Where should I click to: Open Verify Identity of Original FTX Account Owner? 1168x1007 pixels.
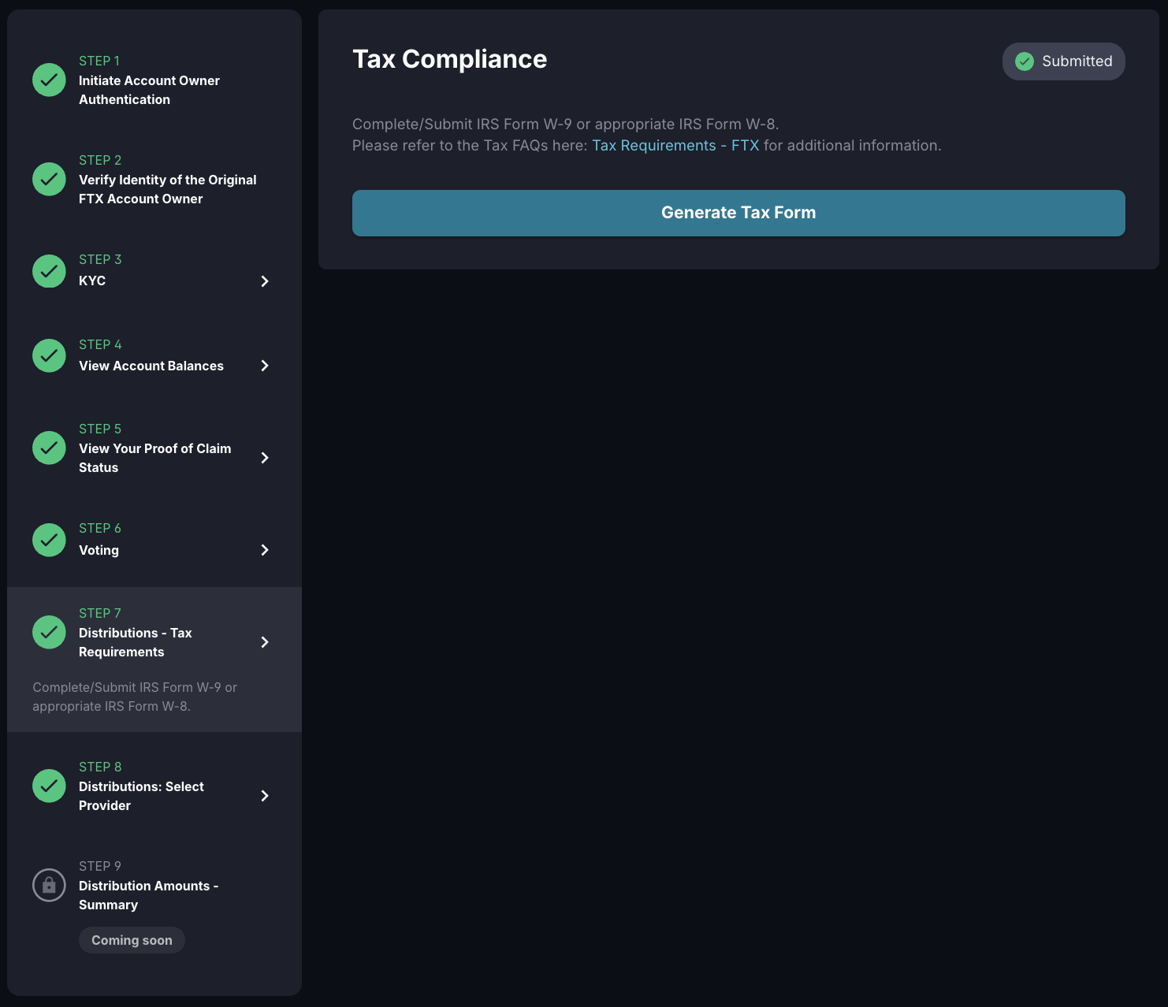click(x=167, y=189)
